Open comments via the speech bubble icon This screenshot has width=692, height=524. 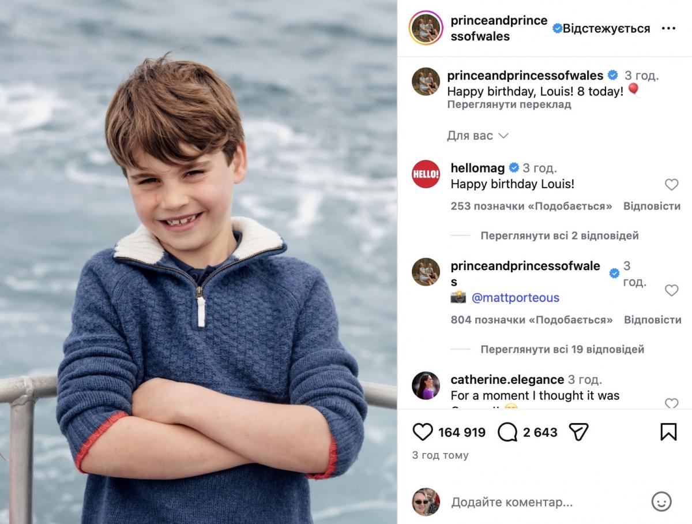(507, 432)
